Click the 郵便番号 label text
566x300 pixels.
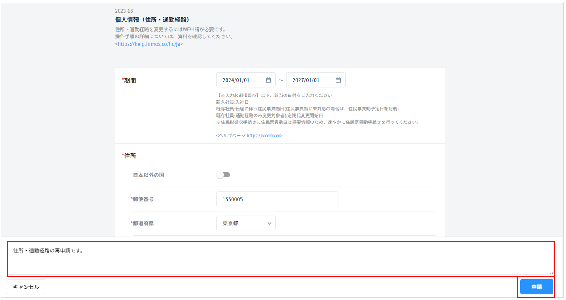[143, 199]
